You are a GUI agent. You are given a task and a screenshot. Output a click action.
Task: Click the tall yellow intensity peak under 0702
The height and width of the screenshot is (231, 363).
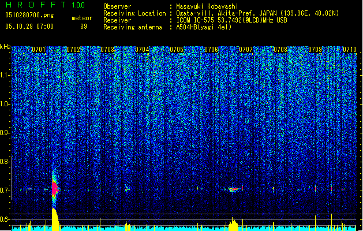pos(55,219)
